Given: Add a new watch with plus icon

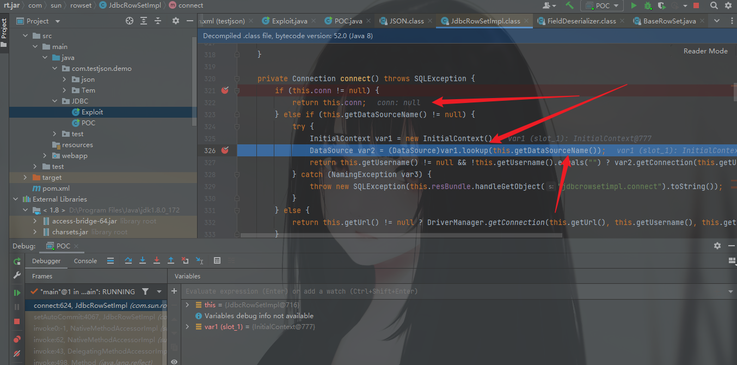Looking at the screenshot, I should click(x=174, y=291).
